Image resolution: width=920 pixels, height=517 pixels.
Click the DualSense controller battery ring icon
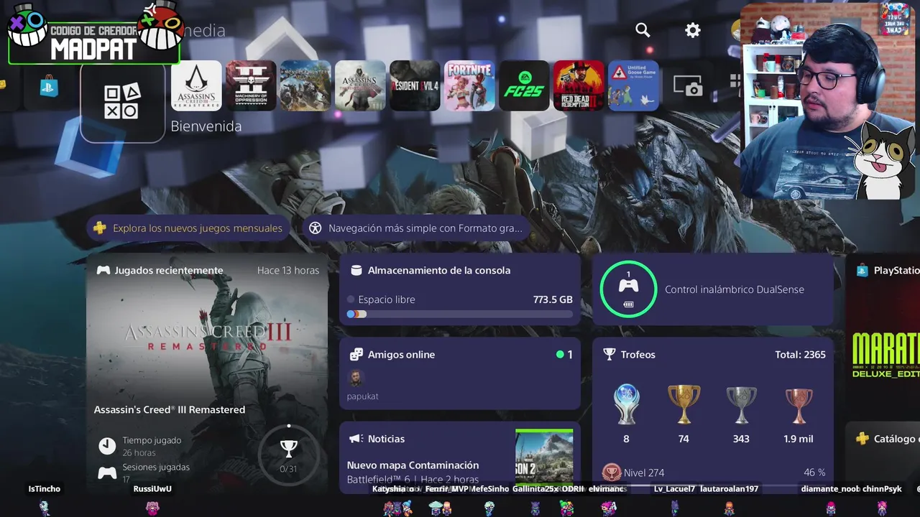(x=628, y=289)
